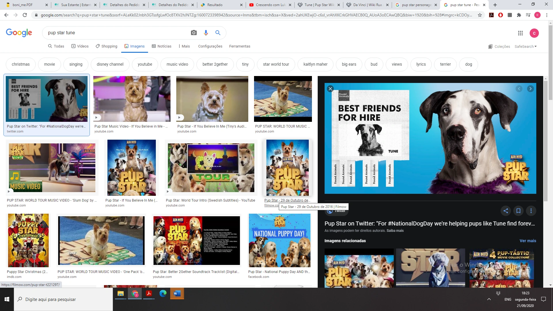Viewport: 553px width, 311px height.
Task: Click the search box with pup star tune
Action: [x=115, y=33]
